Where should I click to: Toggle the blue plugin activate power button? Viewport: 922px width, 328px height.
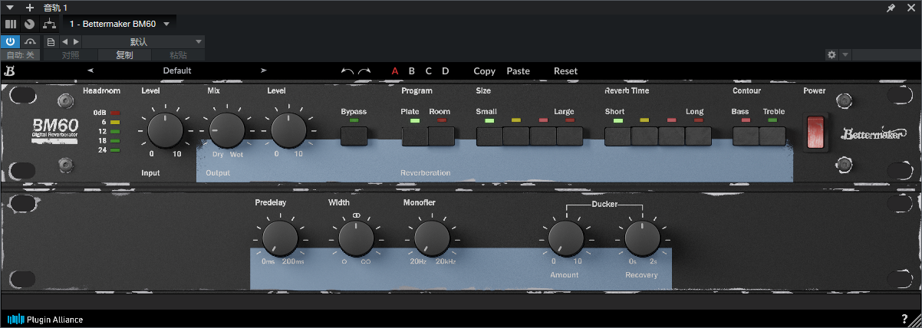[11, 41]
